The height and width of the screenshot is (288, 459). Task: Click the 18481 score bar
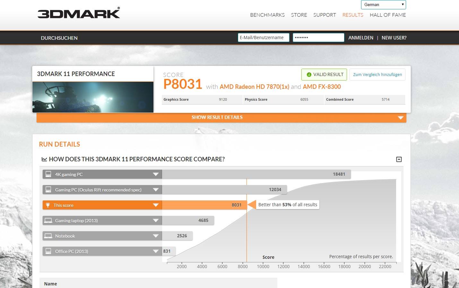[256, 174]
